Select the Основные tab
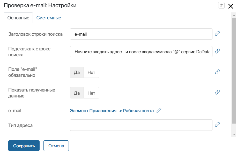Viewport: 236px width, 152px height. click(x=18, y=18)
